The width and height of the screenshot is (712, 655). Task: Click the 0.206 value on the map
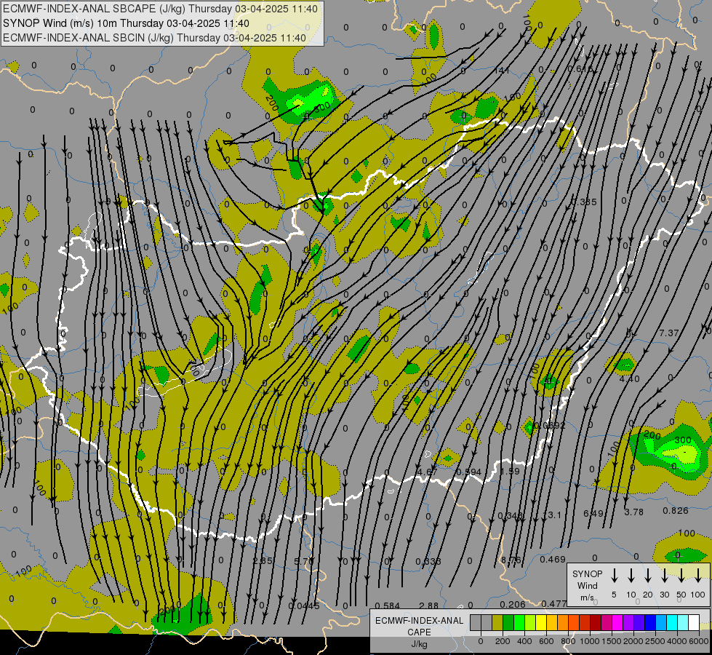coord(512,604)
